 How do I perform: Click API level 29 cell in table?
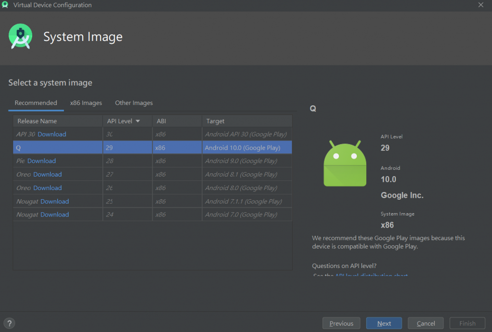click(127, 147)
